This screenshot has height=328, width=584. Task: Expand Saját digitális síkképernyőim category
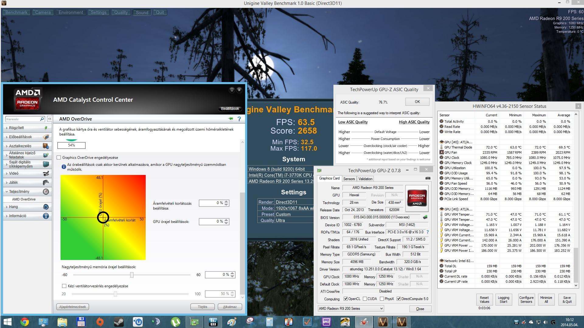coord(27,164)
